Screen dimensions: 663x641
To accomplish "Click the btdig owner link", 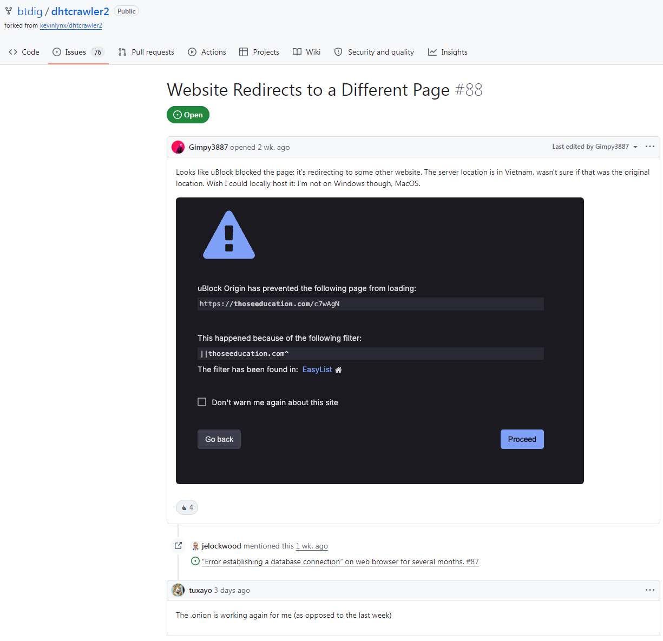I will click(x=30, y=11).
